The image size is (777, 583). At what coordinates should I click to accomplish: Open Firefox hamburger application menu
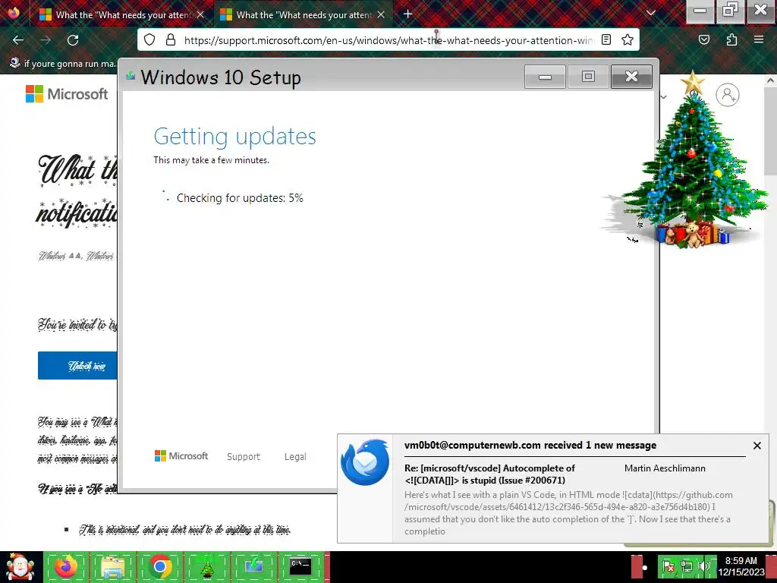coord(759,39)
